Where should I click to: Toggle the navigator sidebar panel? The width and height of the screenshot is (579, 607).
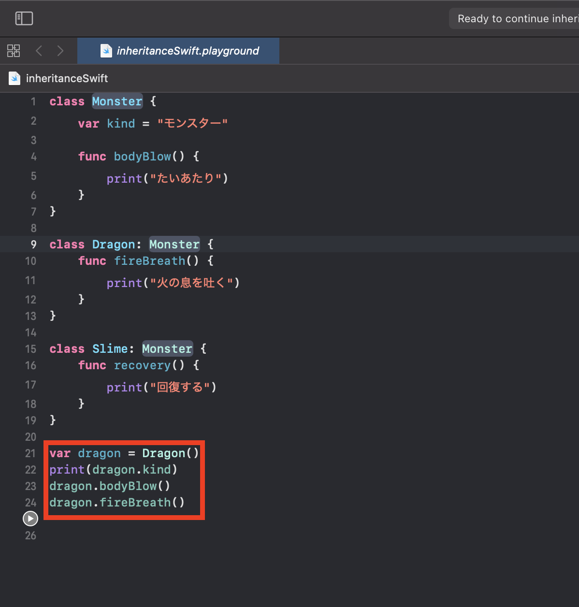coord(24,18)
